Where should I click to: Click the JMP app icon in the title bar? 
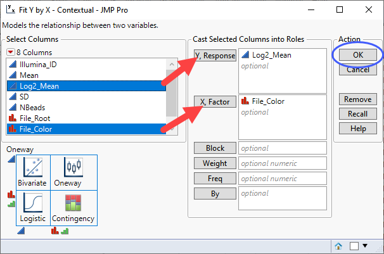(10, 11)
